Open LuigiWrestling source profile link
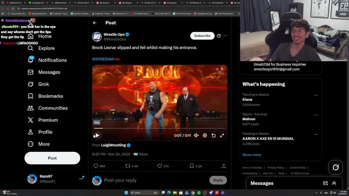The height and width of the screenshot is (196, 349). point(113,145)
